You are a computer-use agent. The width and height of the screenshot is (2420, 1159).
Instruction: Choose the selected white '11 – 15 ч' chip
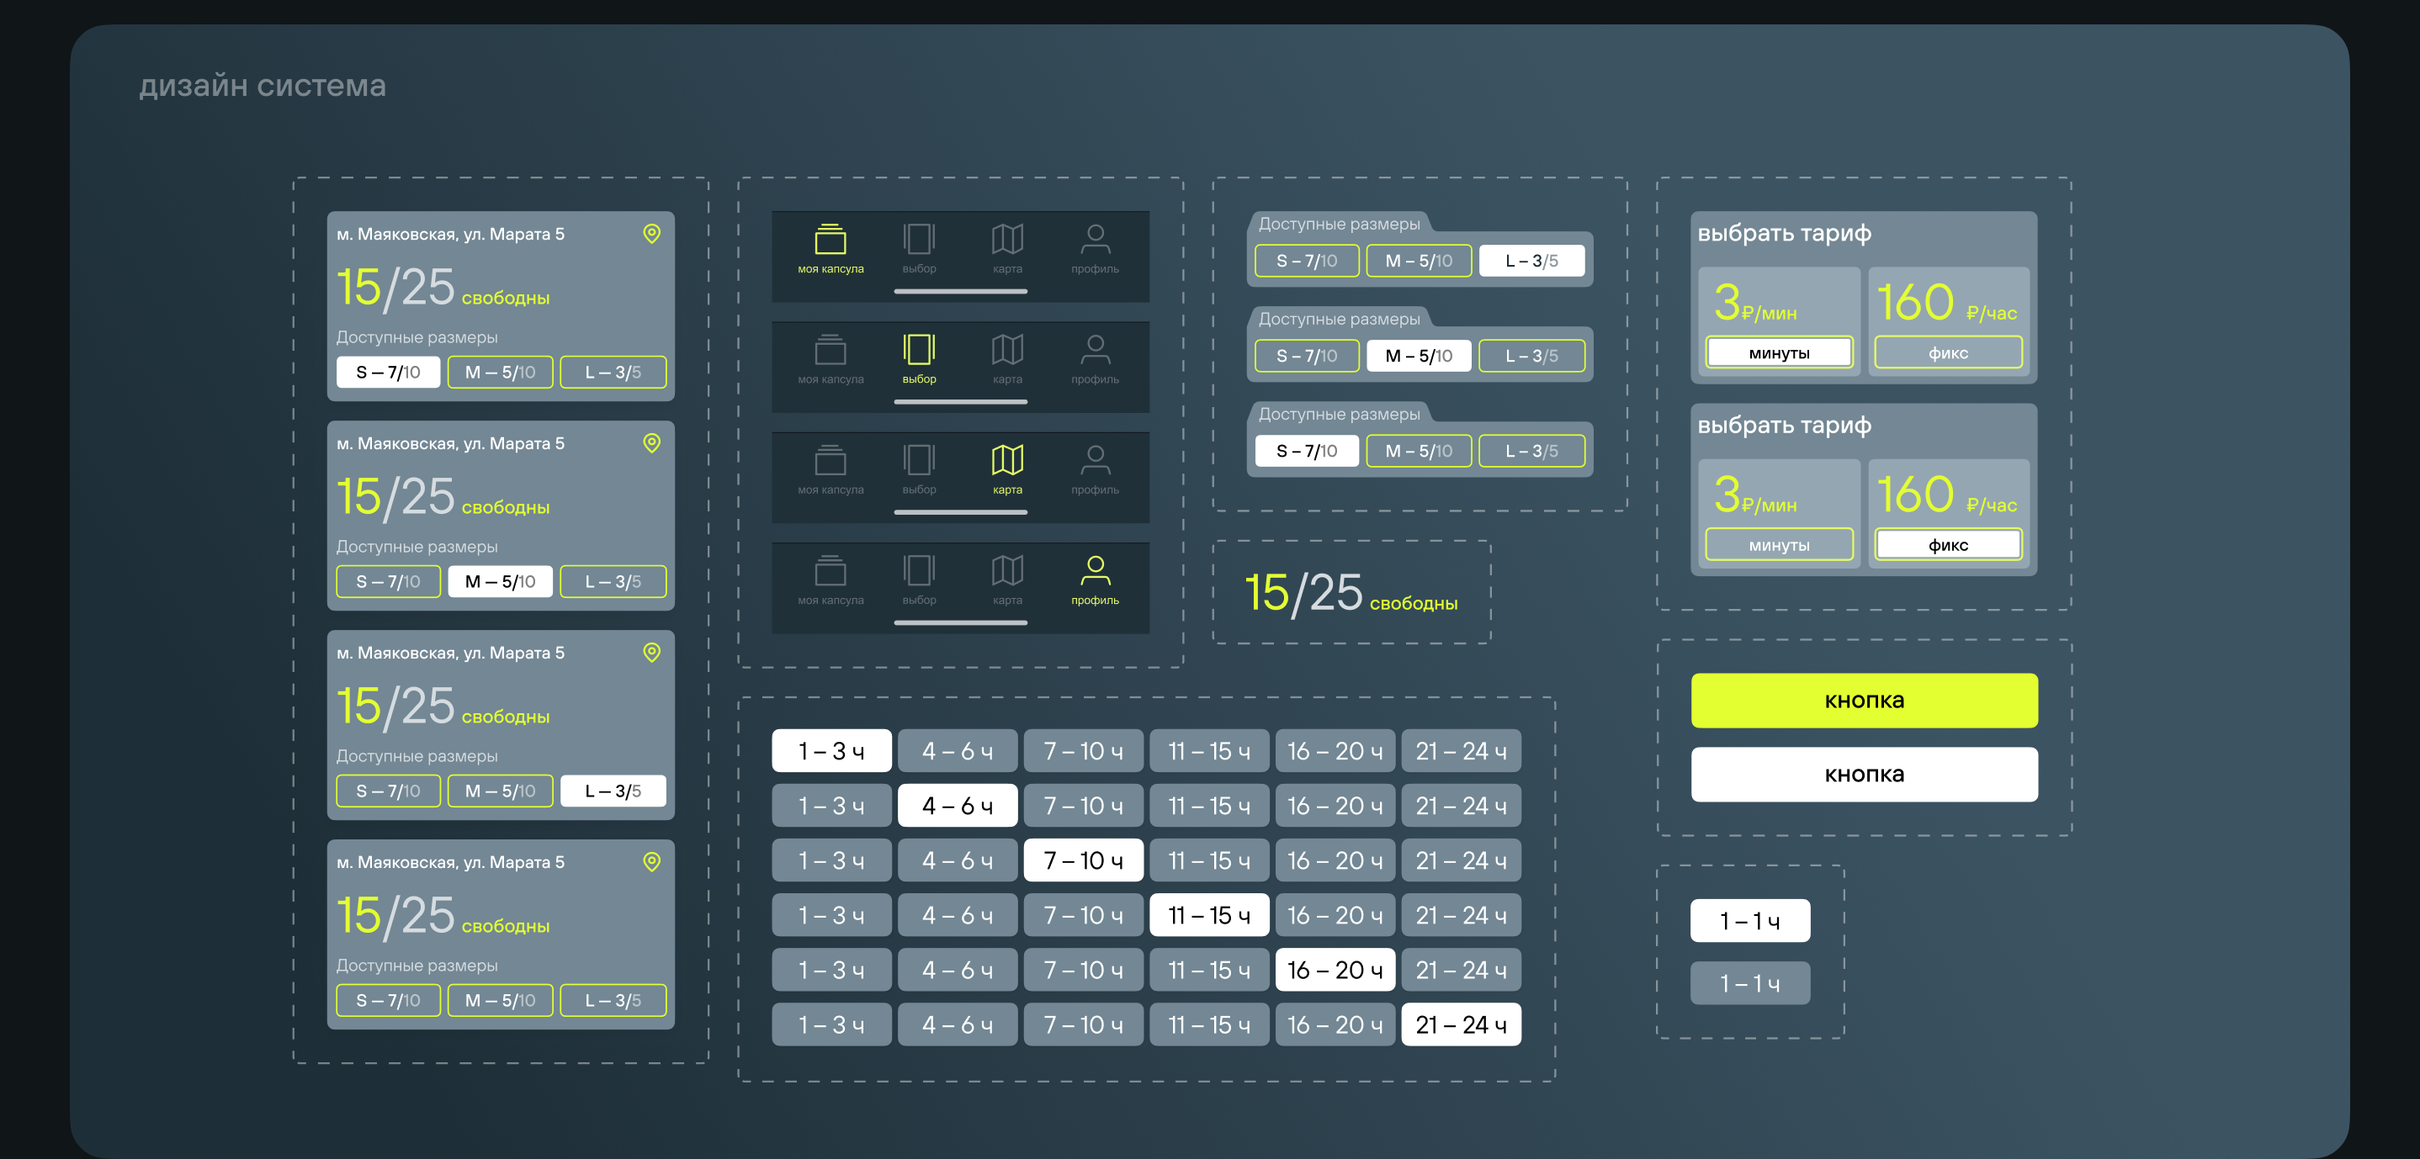pyautogui.click(x=1209, y=915)
